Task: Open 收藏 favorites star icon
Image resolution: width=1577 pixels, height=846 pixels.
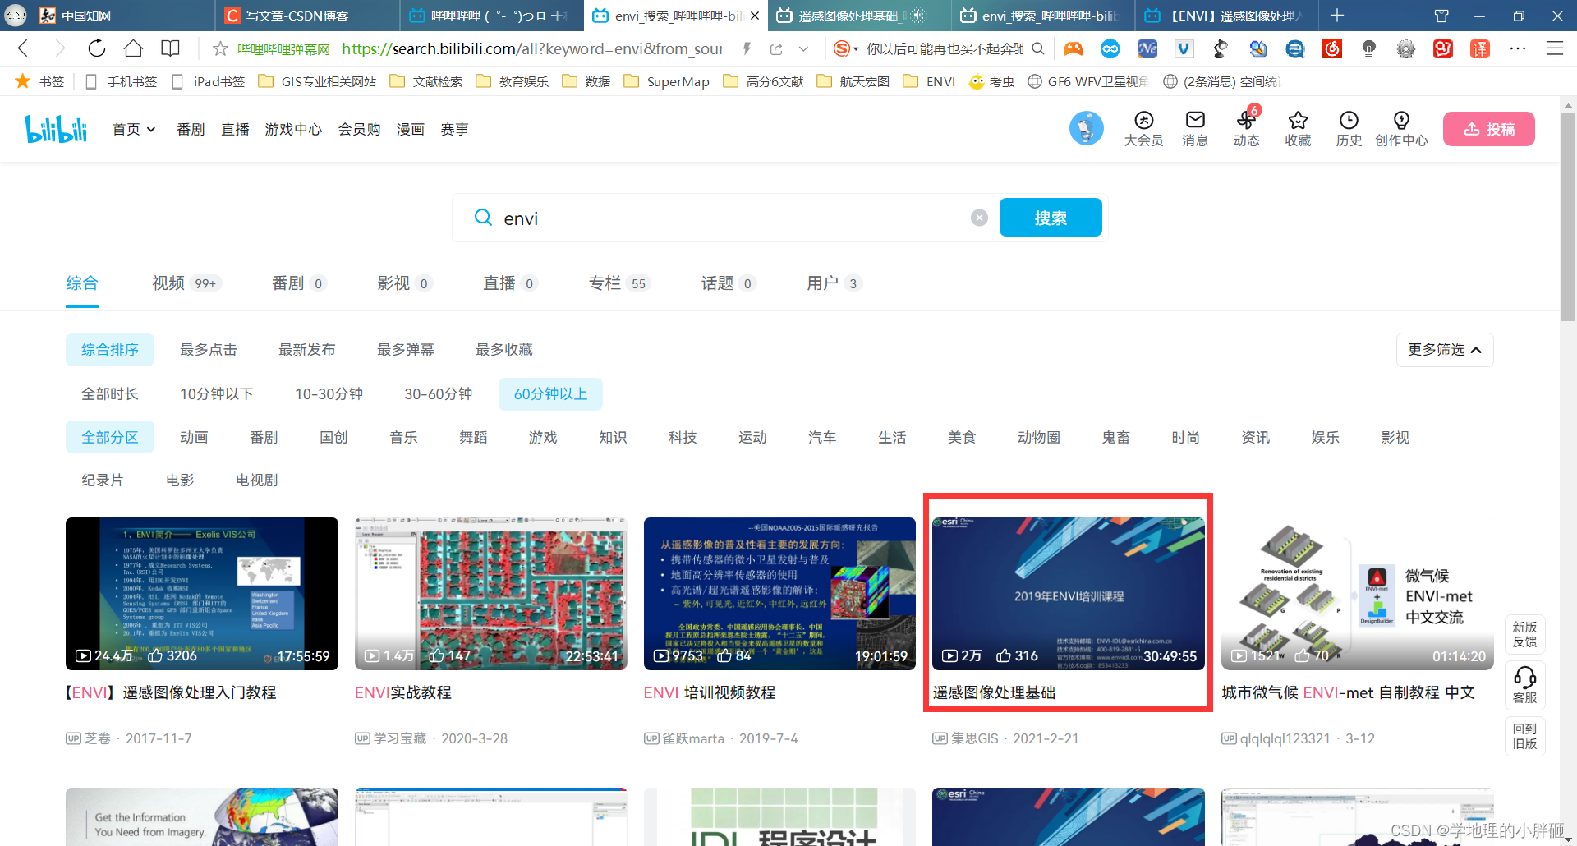Action: click(x=1298, y=129)
